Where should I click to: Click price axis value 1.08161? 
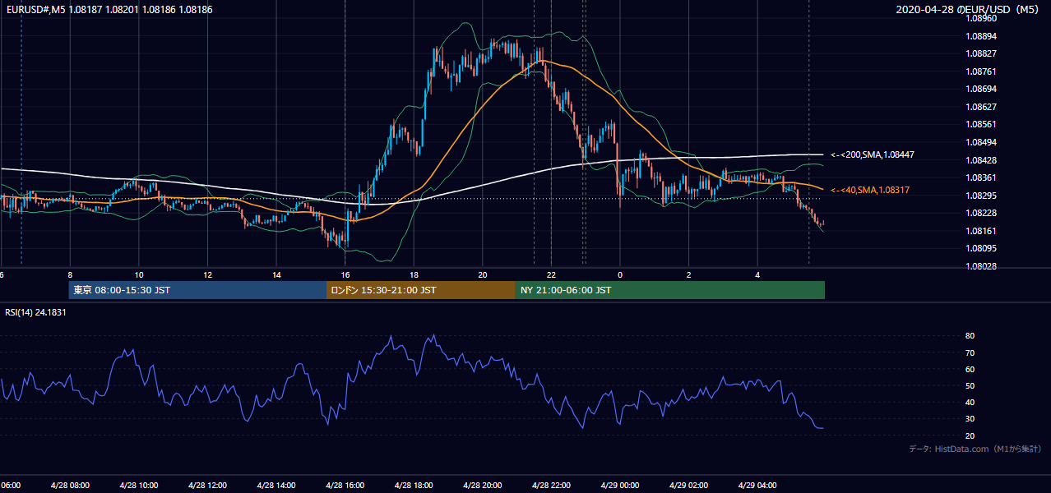(981, 230)
